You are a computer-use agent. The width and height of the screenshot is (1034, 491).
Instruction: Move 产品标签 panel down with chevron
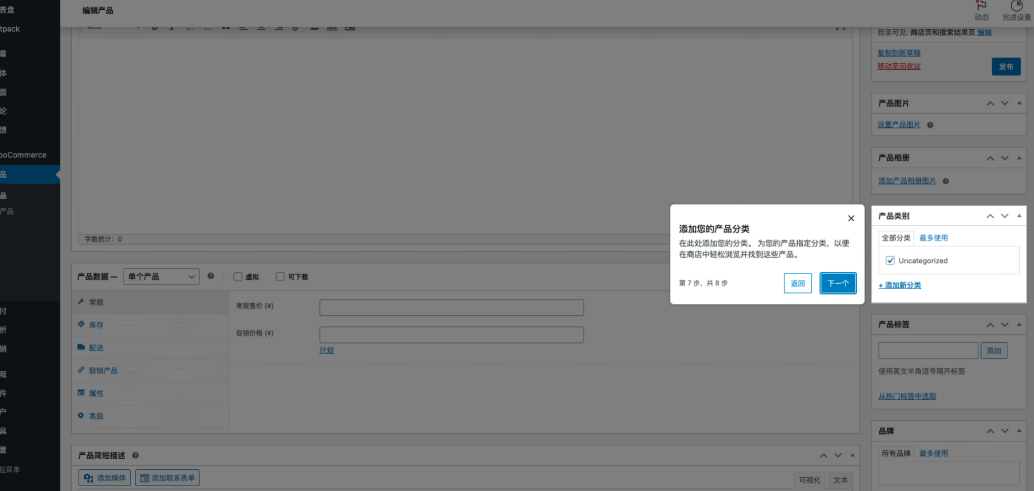click(x=1005, y=325)
